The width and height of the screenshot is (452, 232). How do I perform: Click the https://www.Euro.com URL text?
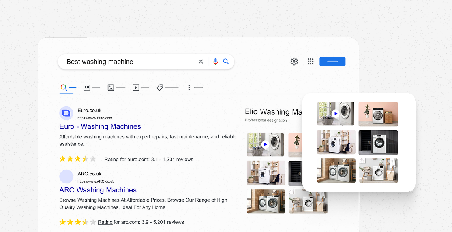(x=95, y=118)
